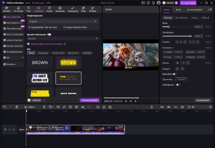Click the microphone voiceover icon

pos(152,107)
